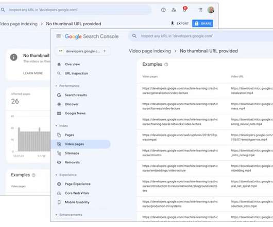Click the account avatar in back window

click(x=211, y=10)
